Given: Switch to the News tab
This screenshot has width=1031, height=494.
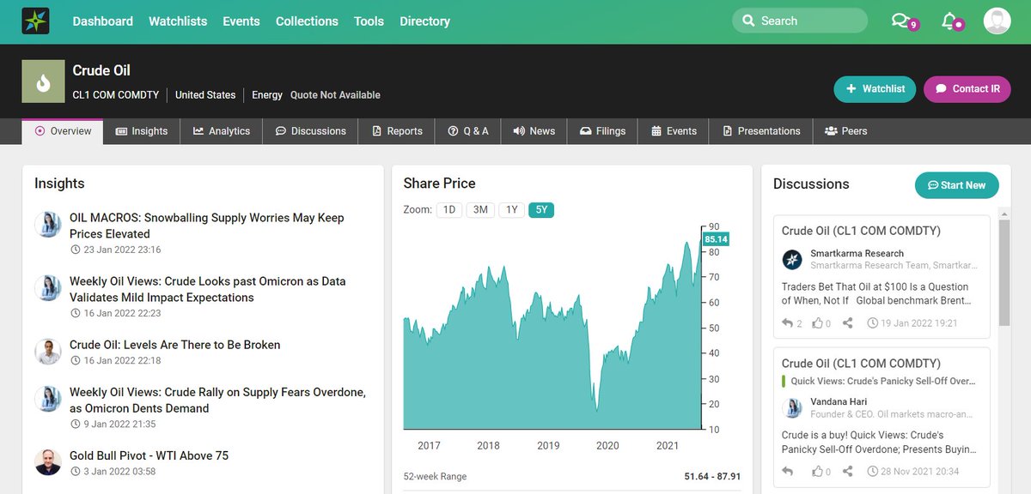Looking at the screenshot, I should (534, 131).
